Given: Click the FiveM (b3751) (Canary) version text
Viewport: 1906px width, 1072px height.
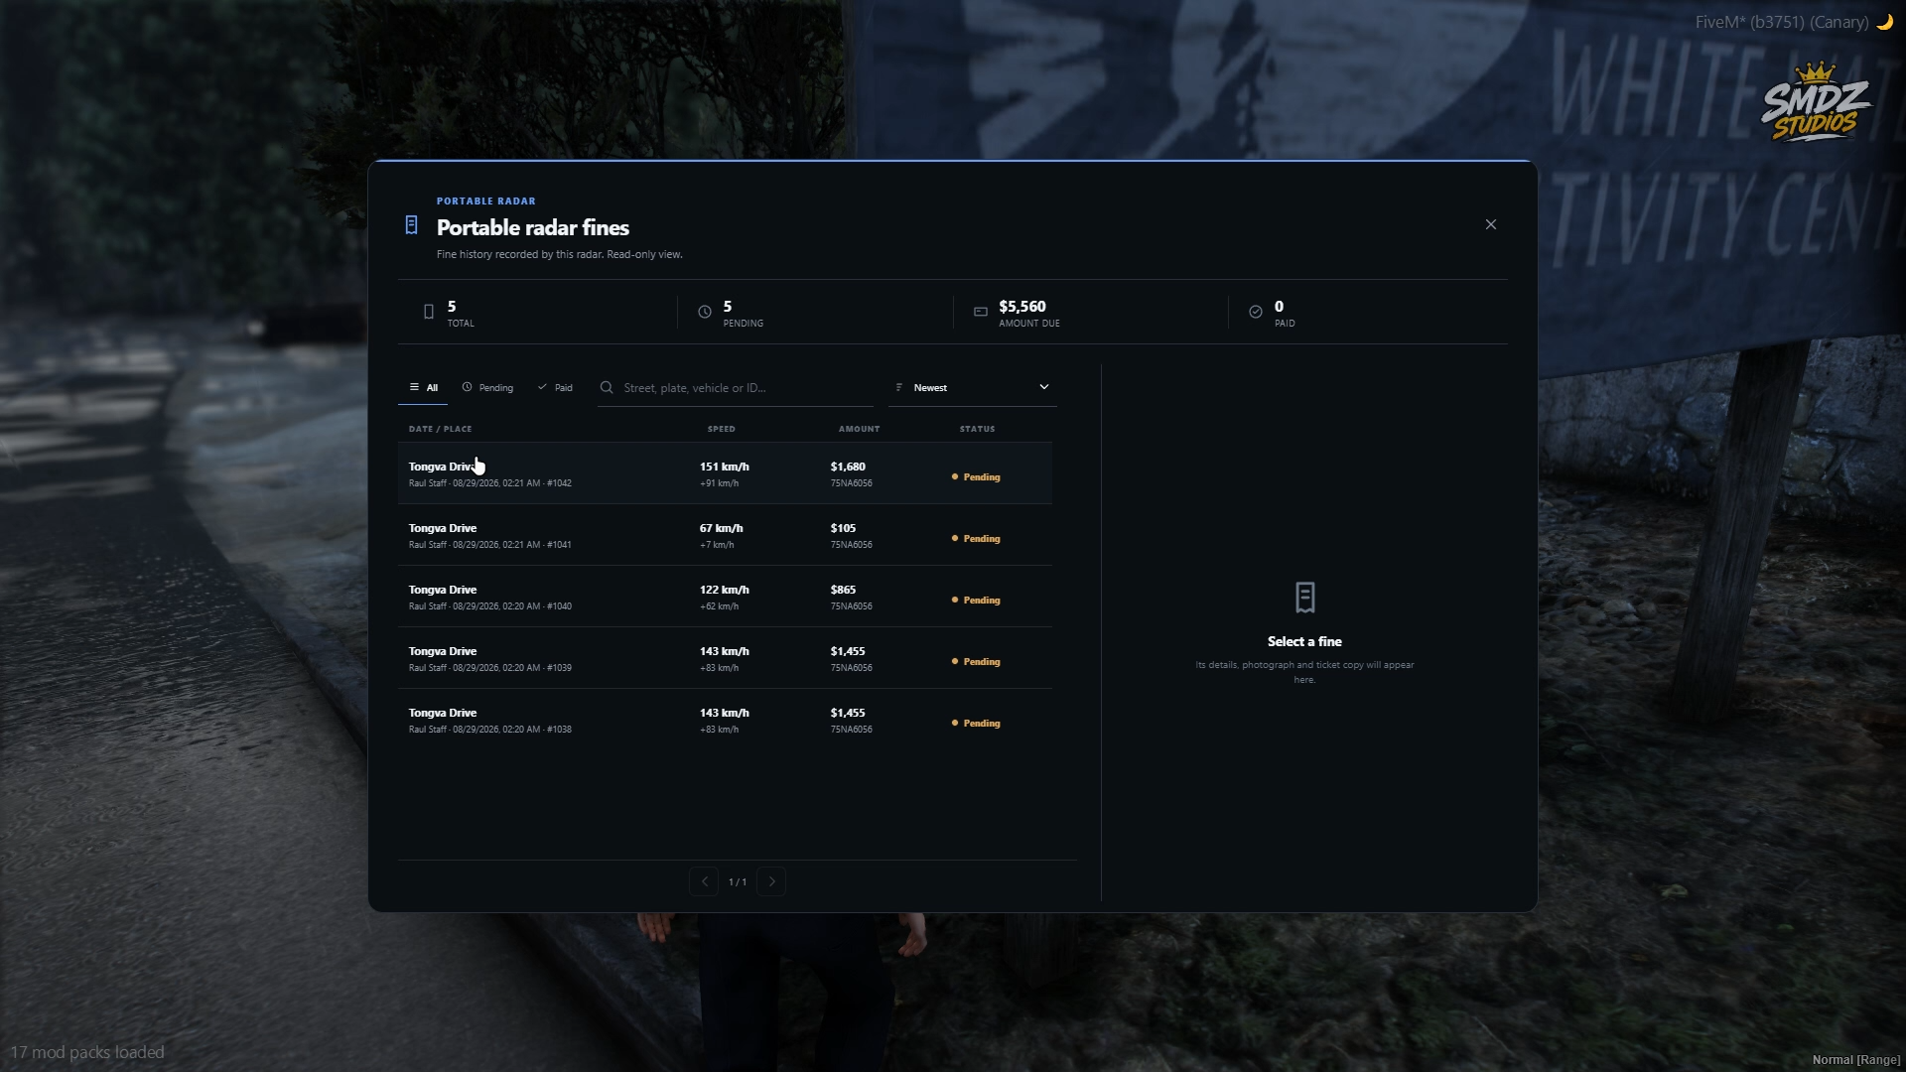Looking at the screenshot, I should tap(1782, 22).
